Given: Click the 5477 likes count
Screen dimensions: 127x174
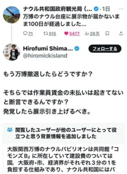Looking at the screenshot, I should 74,33.
